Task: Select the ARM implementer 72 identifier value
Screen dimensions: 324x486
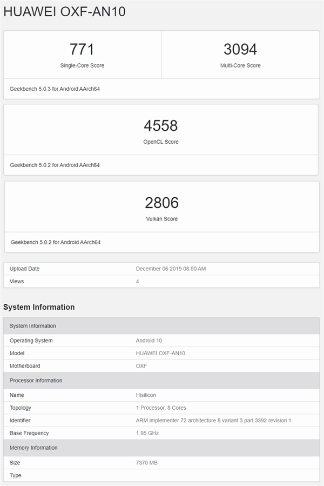Action: click(213, 420)
